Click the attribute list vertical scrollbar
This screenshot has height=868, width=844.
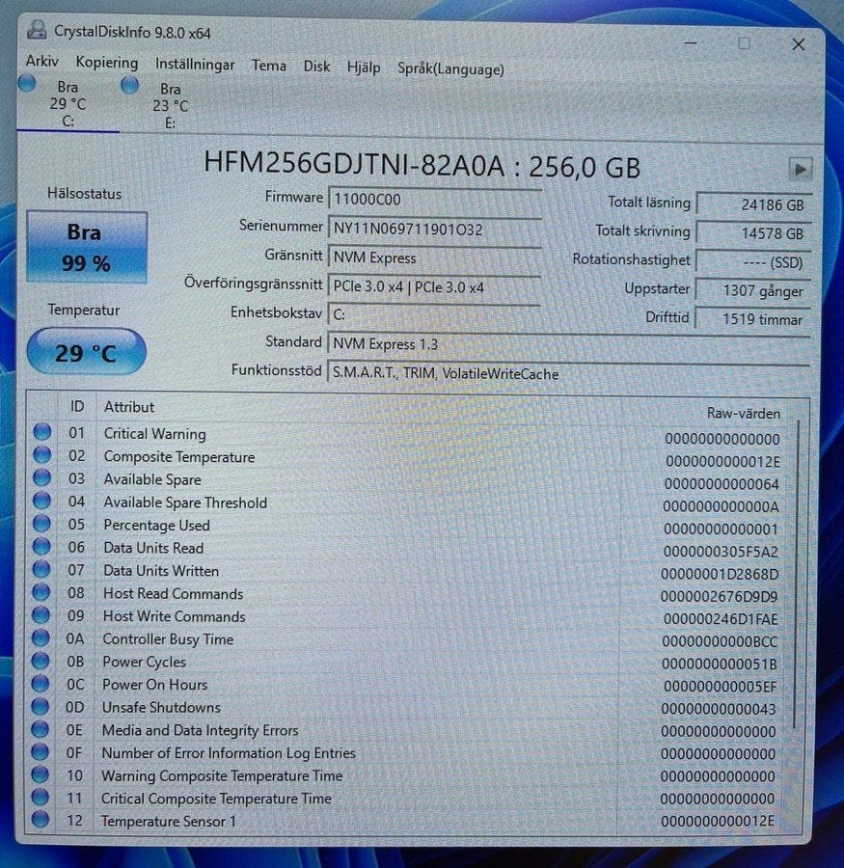click(796, 579)
